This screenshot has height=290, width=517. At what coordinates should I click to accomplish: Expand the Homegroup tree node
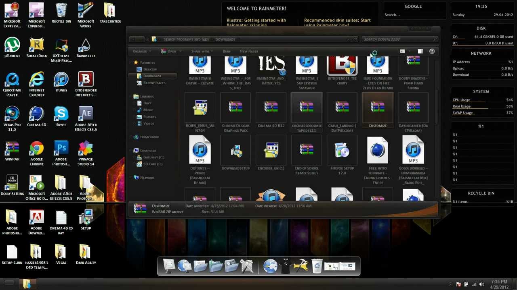click(131, 137)
